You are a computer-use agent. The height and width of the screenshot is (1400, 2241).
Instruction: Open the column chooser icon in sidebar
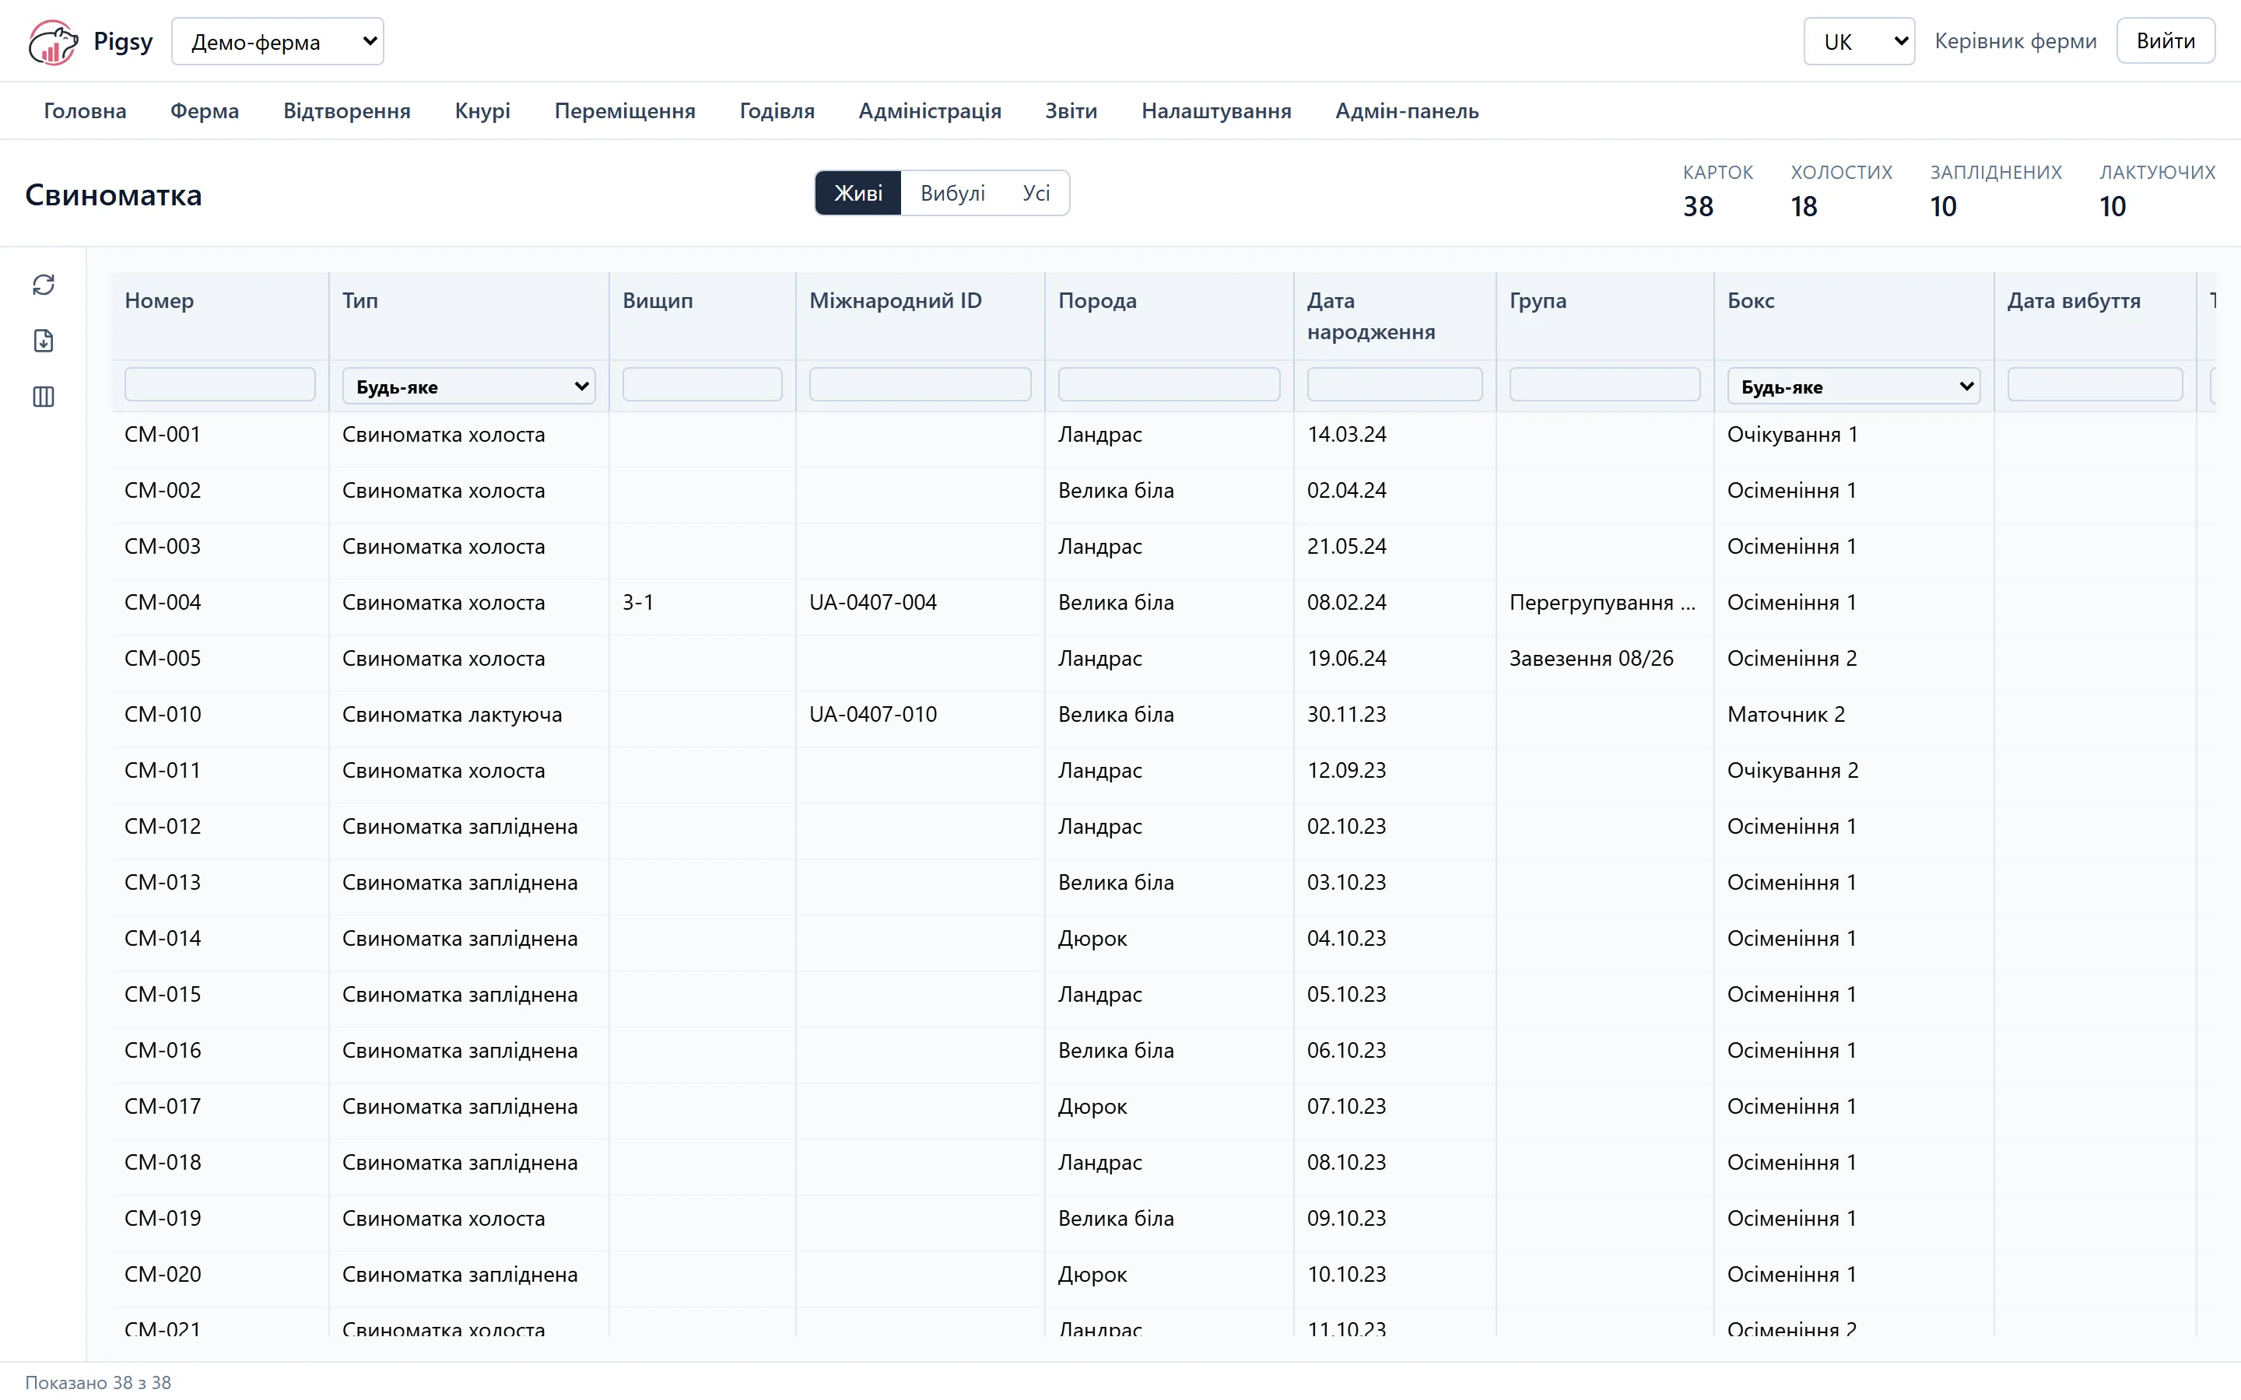[44, 397]
